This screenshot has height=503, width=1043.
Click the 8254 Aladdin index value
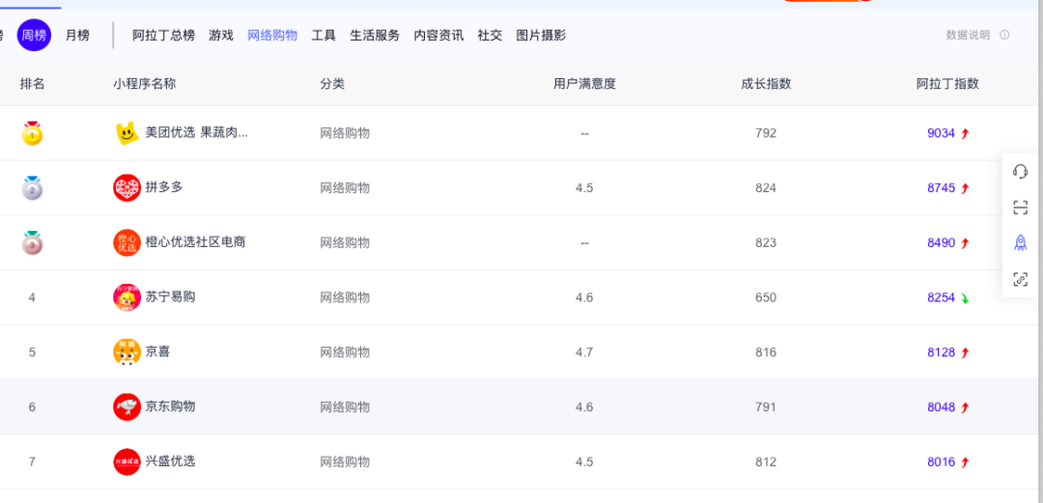click(942, 297)
